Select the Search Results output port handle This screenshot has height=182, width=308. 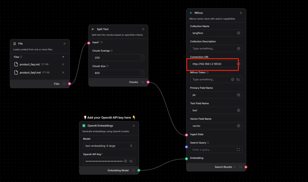[246, 167]
